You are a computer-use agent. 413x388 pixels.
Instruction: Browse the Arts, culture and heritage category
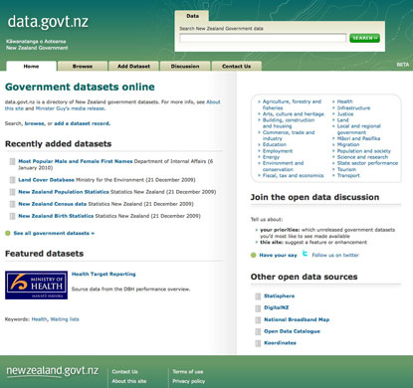tap(294, 113)
